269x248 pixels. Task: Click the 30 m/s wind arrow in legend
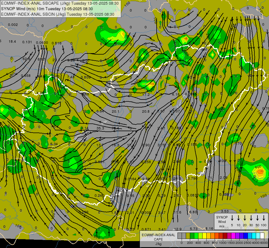point(251,218)
